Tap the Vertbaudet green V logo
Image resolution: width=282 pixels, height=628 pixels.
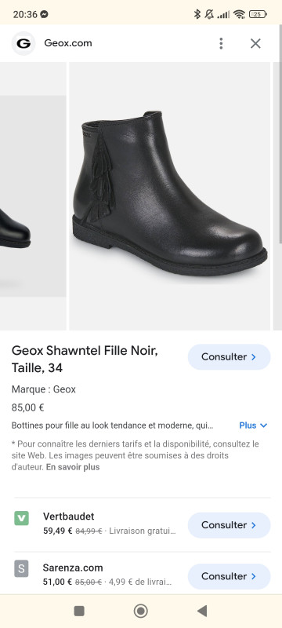[22, 518]
